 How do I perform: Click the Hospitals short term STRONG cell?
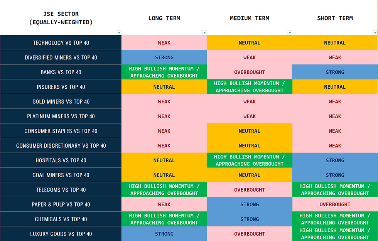335,160
